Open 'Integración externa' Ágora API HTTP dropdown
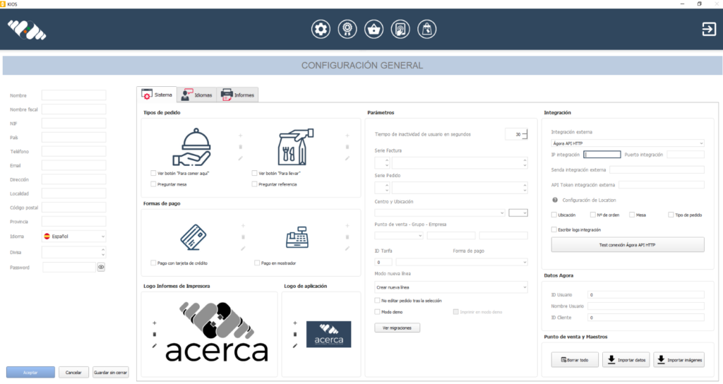The width and height of the screenshot is (723, 384). [x=628, y=143]
